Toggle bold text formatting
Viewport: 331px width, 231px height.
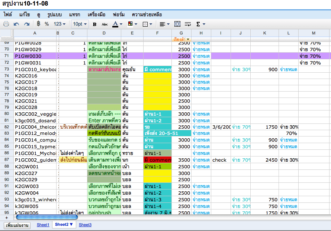pyautogui.click(x=94, y=24)
